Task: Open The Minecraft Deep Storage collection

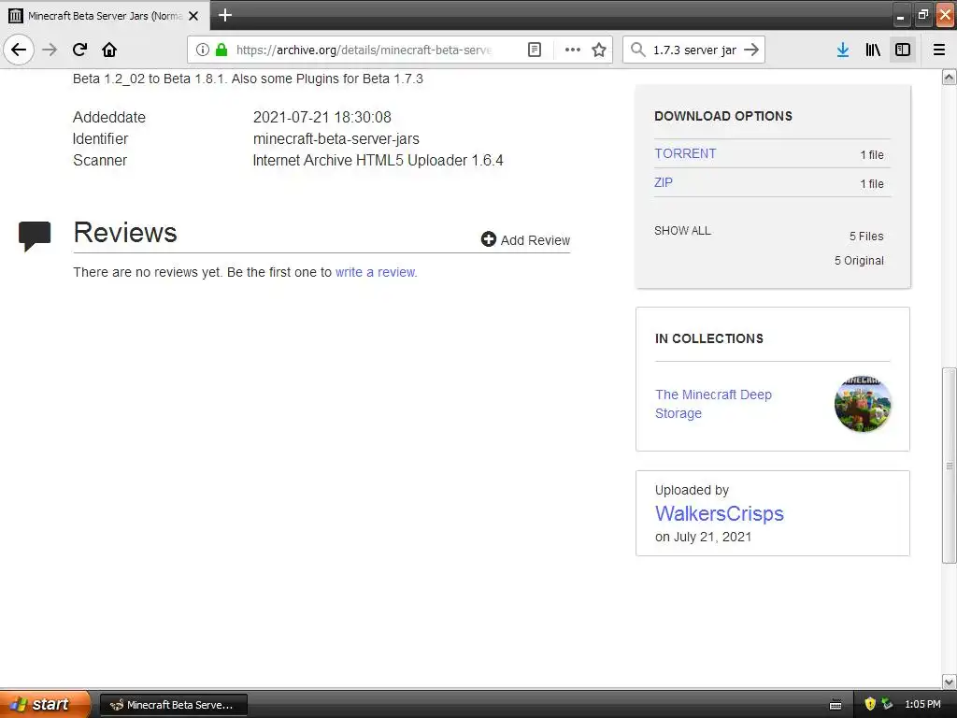Action: click(x=713, y=404)
